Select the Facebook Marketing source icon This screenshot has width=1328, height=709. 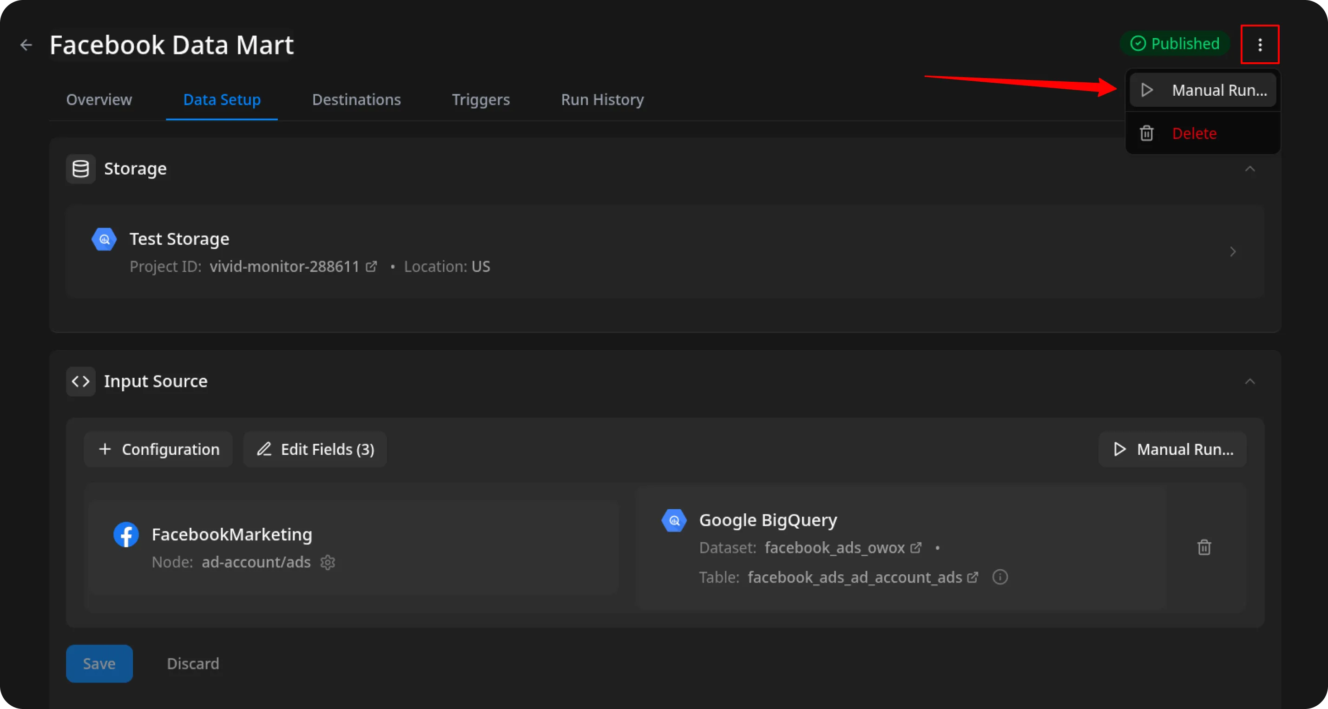126,535
